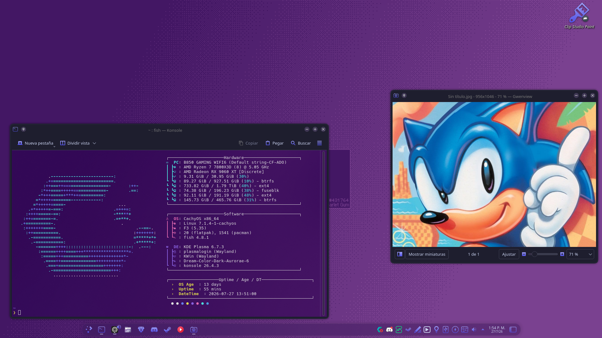Open the USB devices tray icon
This screenshot has height=338, width=602.
[x=446, y=329]
